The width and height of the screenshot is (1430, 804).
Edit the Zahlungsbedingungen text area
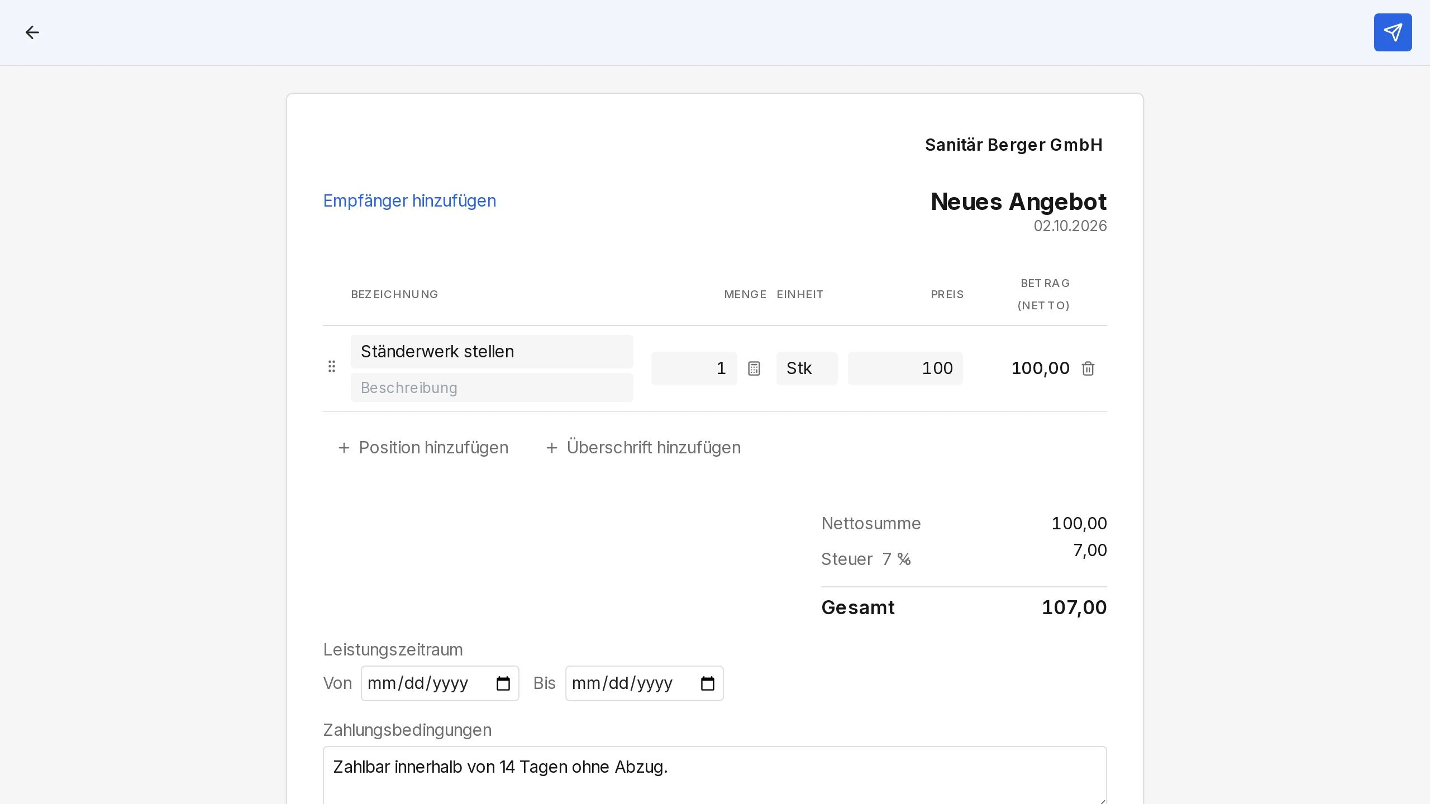tap(715, 775)
